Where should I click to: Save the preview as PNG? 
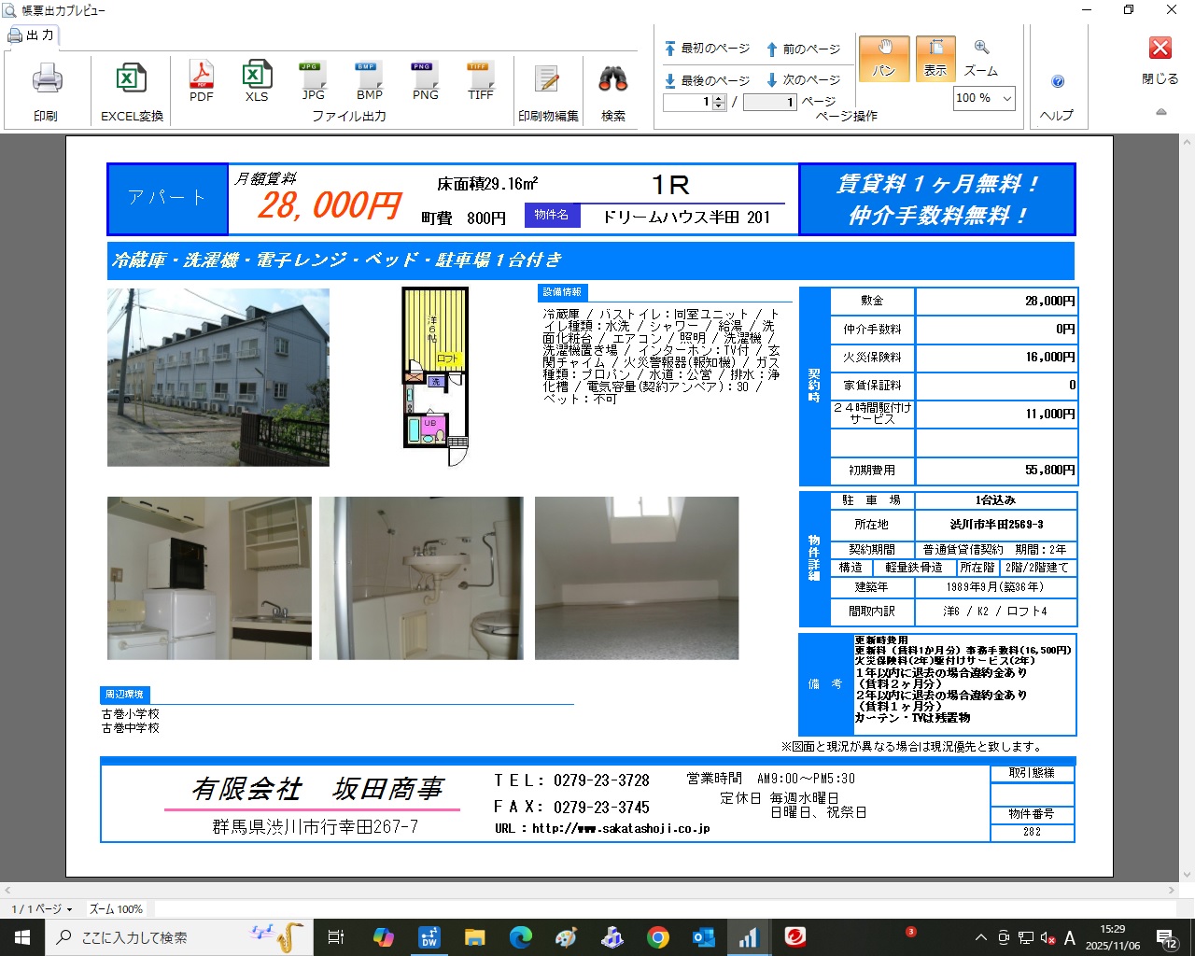(x=425, y=80)
